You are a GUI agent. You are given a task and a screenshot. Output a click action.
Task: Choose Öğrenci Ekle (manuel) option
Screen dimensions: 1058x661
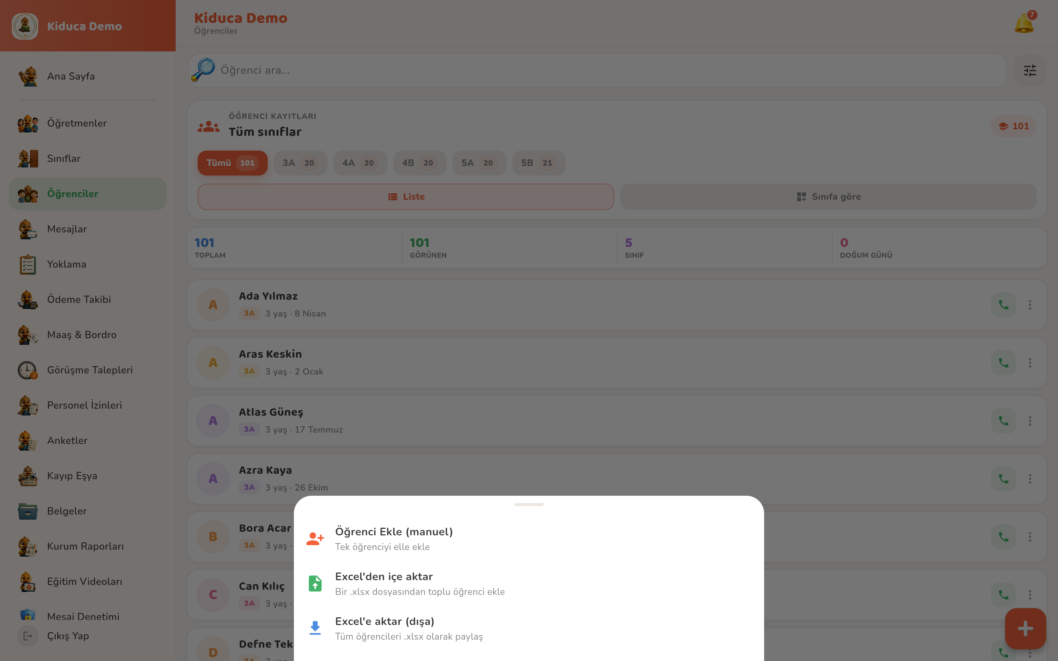[529, 539]
